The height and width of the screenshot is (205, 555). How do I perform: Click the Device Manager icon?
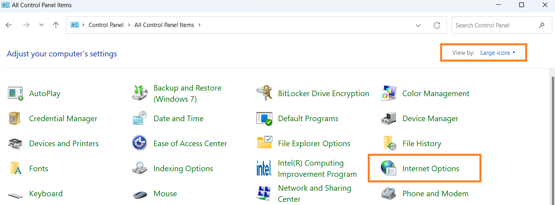click(388, 118)
